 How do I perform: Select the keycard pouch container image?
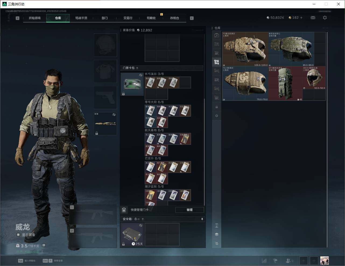click(132, 84)
